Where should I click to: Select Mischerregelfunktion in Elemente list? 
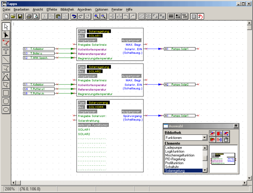(x=180, y=155)
